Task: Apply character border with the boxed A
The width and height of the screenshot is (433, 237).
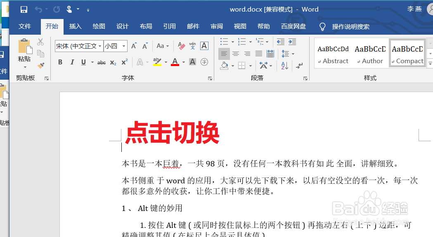Action: click(x=204, y=46)
